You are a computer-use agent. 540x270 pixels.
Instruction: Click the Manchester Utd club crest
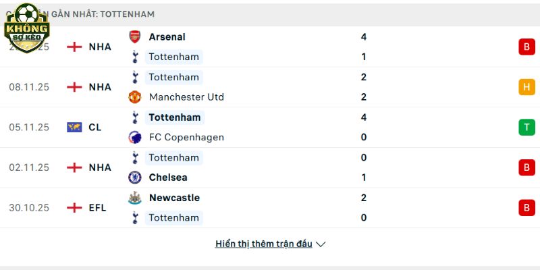pos(135,97)
